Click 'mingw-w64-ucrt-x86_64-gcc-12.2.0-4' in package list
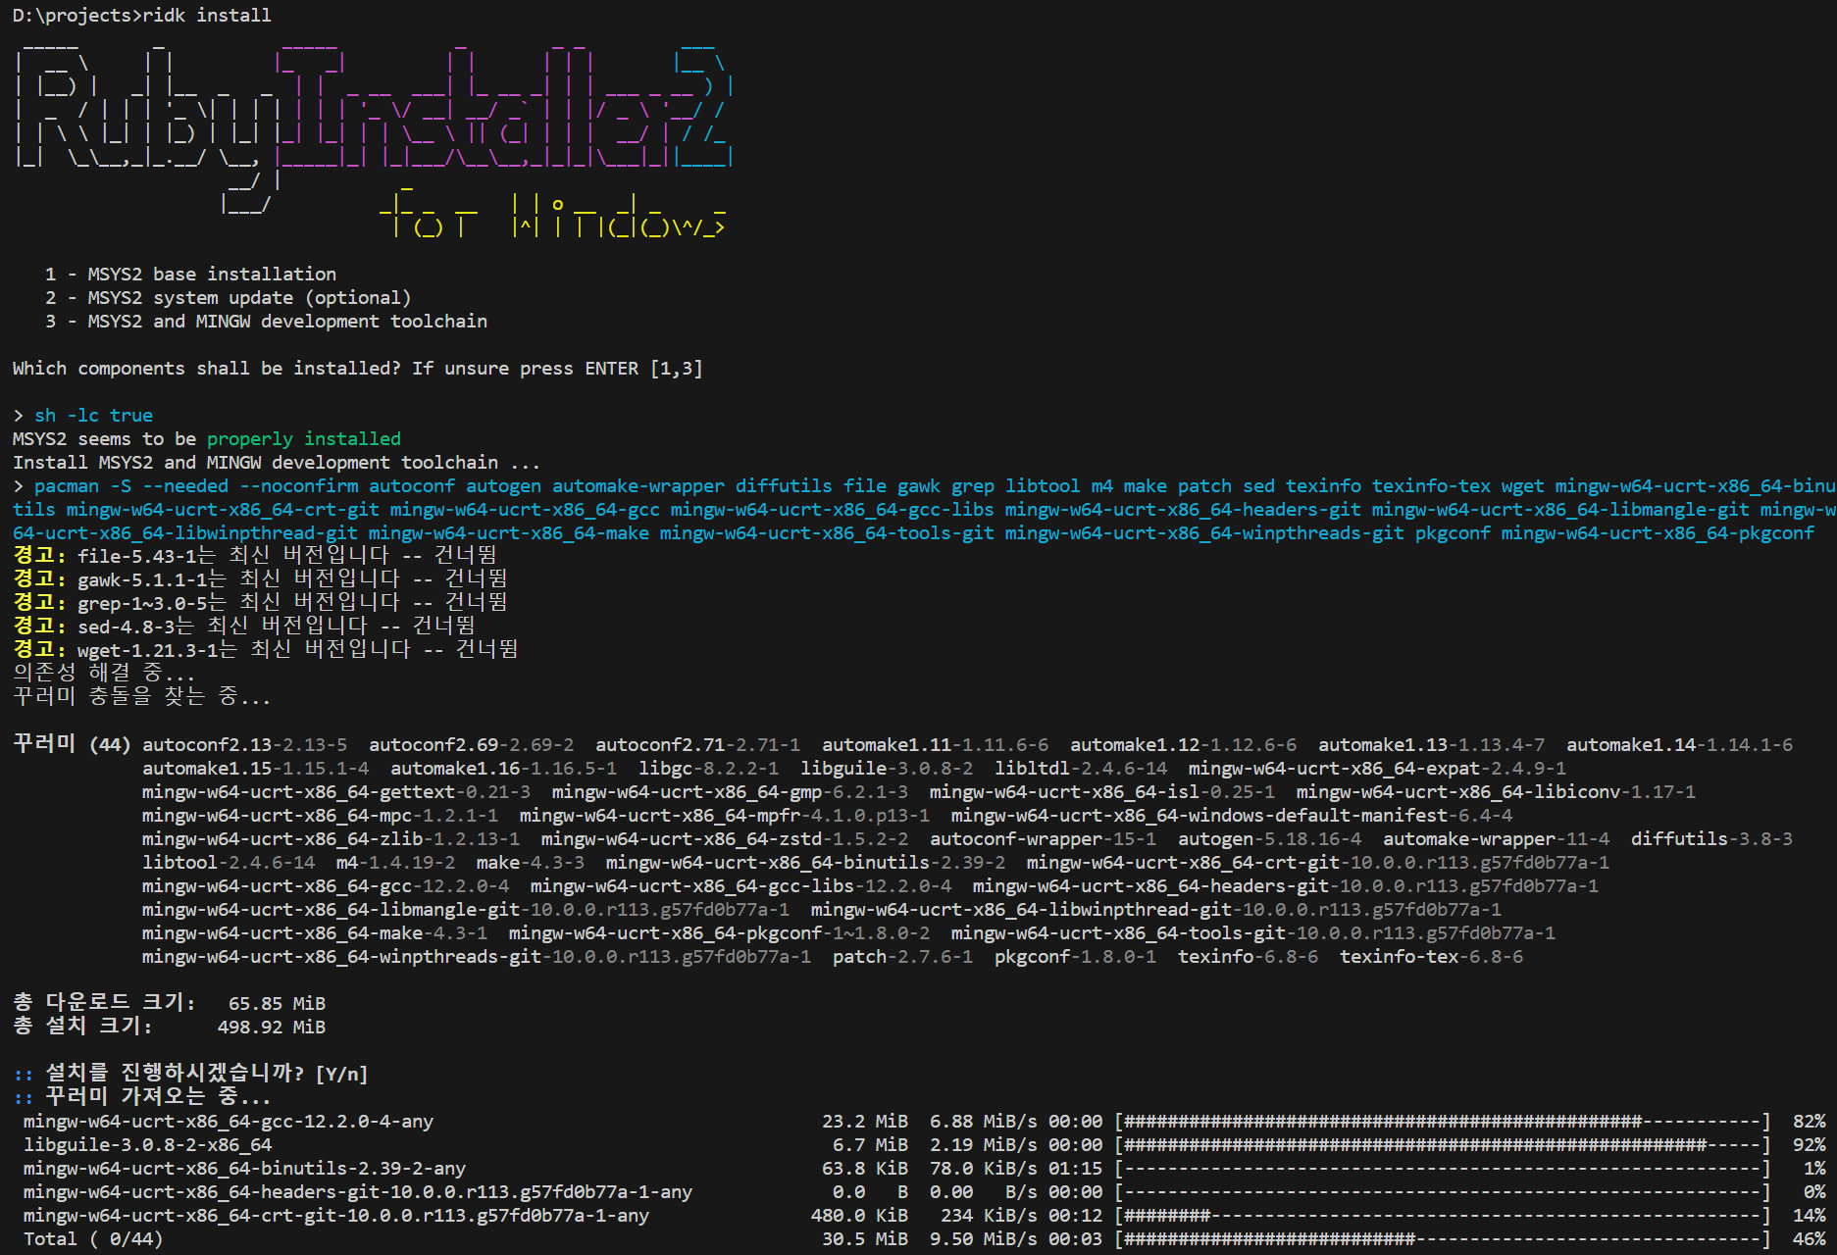The image size is (1837, 1255). (326, 885)
